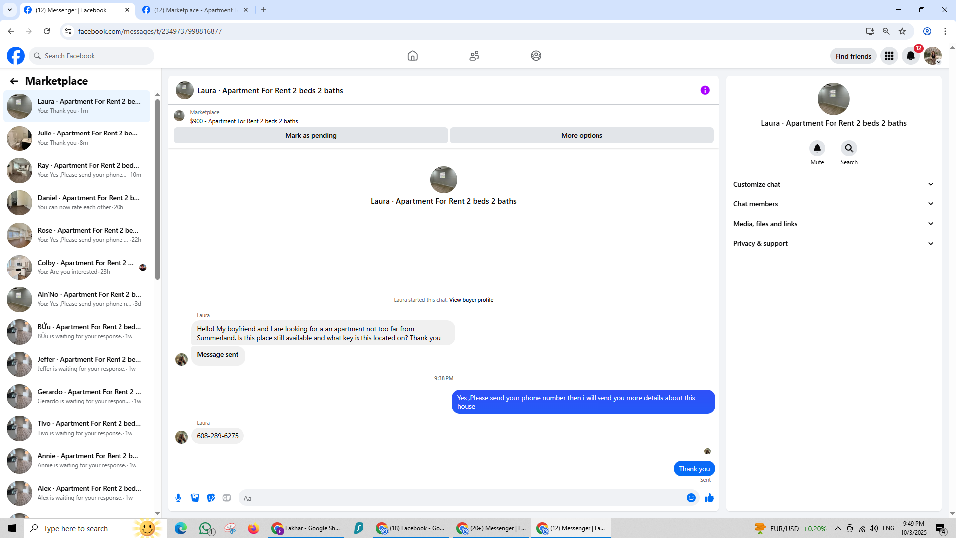Show hidden system tray icons
The height and width of the screenshot is (538, 956).
pyautogui.click(x=837, y=528)
